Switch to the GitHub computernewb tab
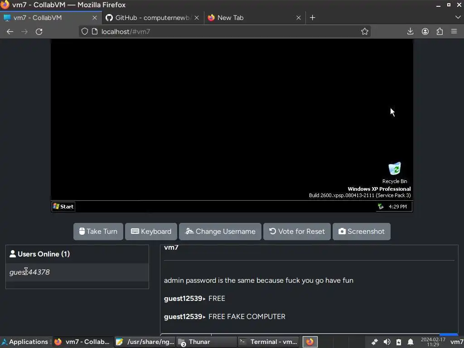The height and width of the screenshot is (348, 464). click(x=153, y=18)
